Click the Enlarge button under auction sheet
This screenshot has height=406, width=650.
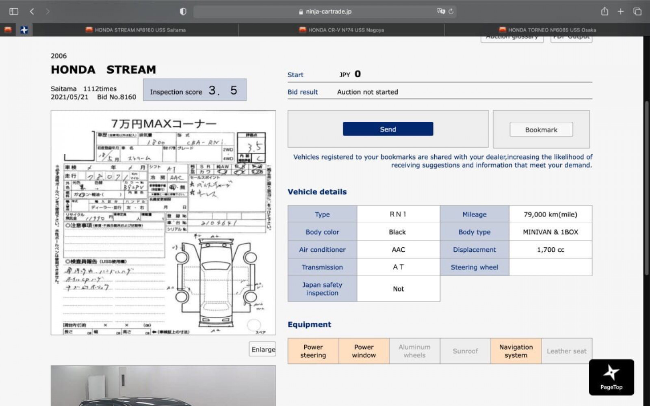tap(263, 350)
